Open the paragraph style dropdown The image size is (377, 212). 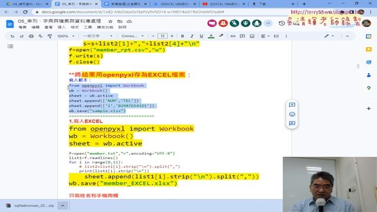97,36
